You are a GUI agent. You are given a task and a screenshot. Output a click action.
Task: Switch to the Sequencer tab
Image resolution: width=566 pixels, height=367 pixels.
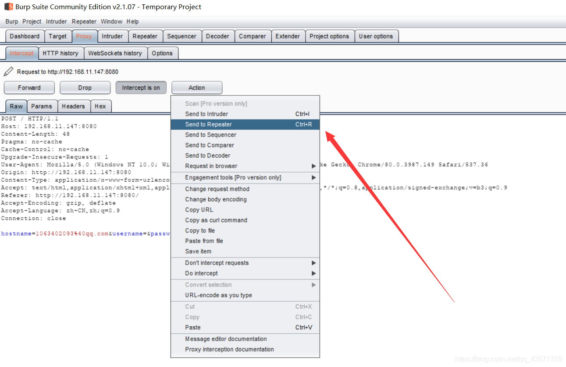pyautogui.click(x=182, y=36)
